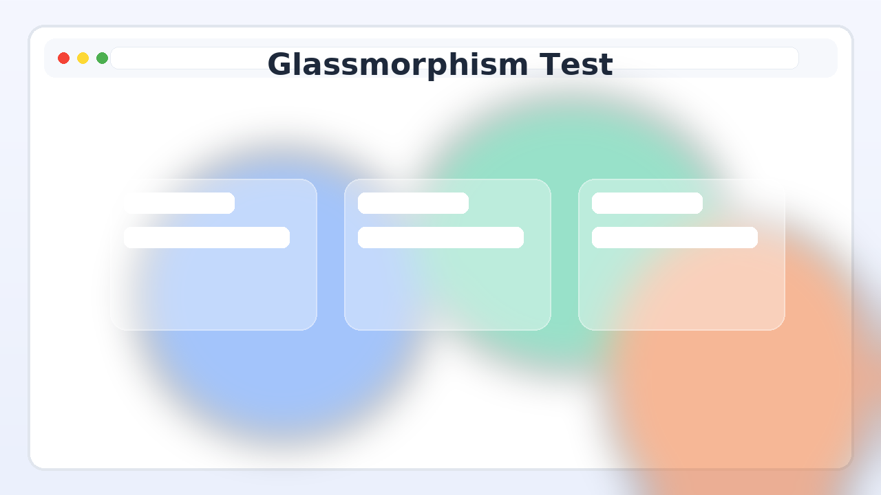Click the green traffic light dot
881x495 pixels.
coord(101,58)
